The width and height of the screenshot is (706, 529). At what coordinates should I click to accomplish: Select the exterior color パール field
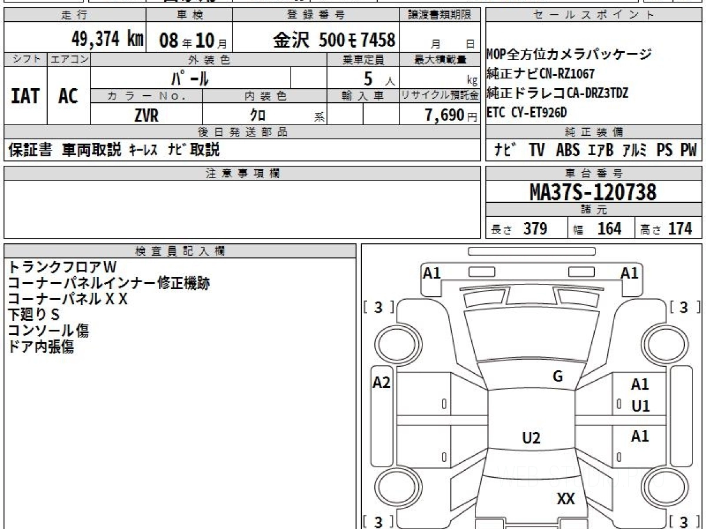(190, 78)
